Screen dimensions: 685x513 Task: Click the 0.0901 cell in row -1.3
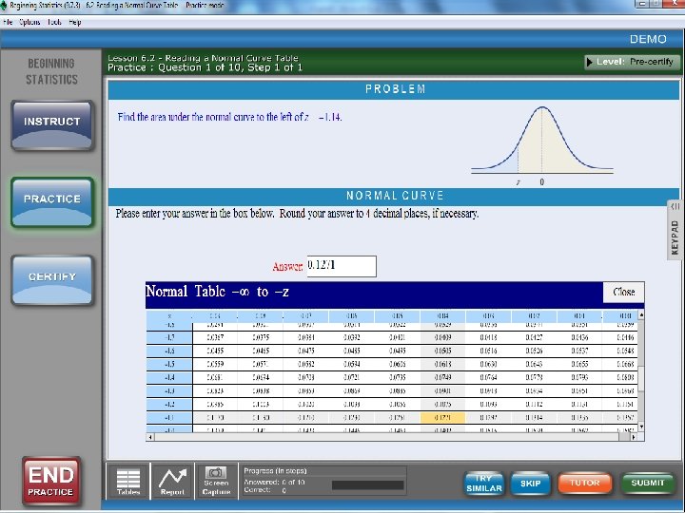442,390
